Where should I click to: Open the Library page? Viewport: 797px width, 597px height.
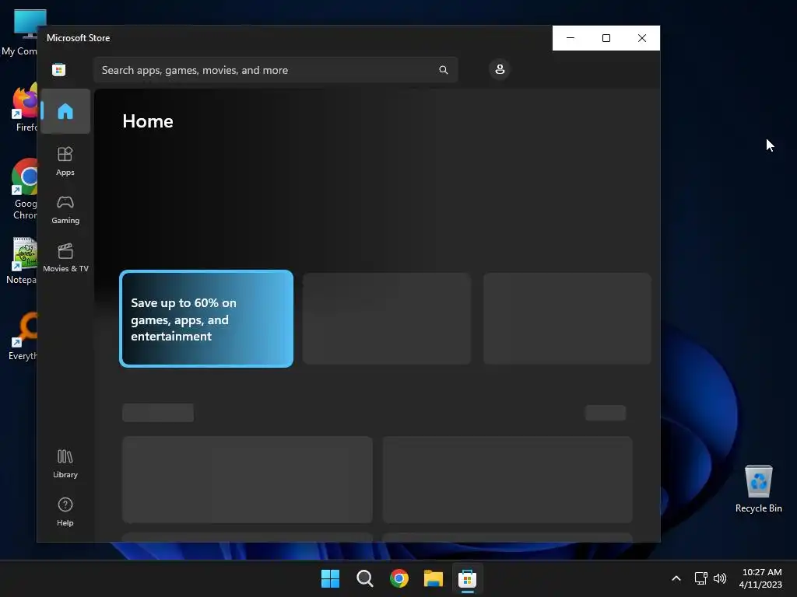[65, 463]
